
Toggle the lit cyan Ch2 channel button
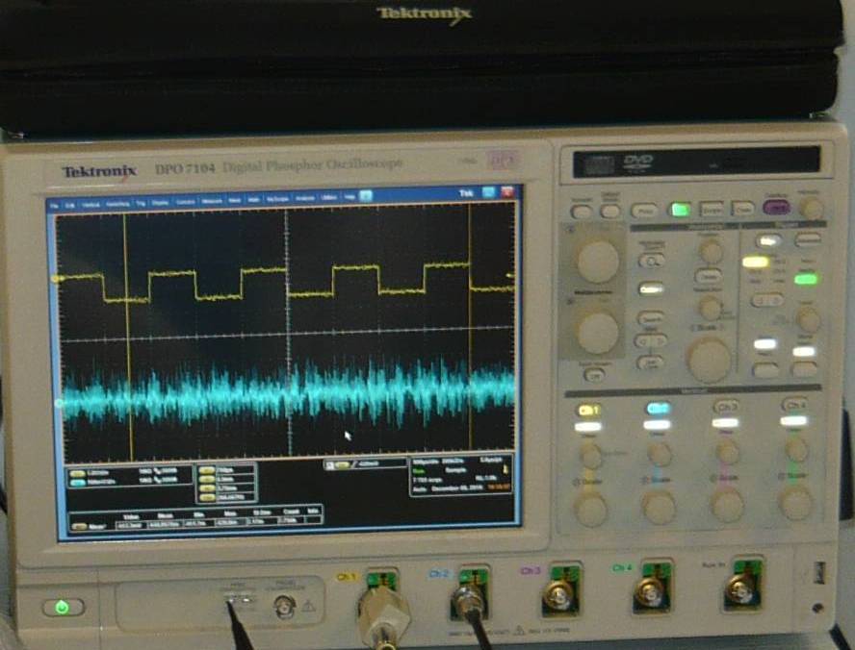(659, 409)
